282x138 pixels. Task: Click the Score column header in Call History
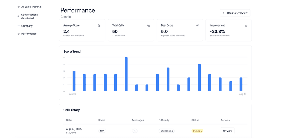(102, 120)
